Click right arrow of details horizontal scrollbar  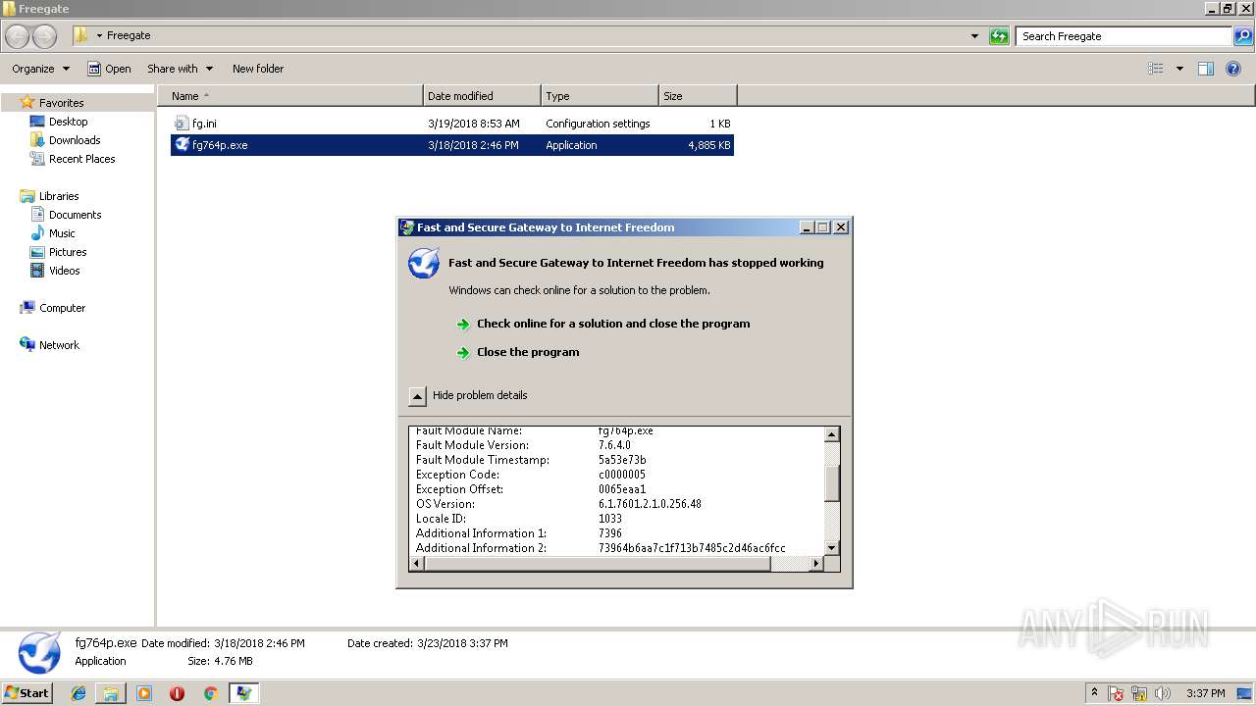tap(816, 564)
